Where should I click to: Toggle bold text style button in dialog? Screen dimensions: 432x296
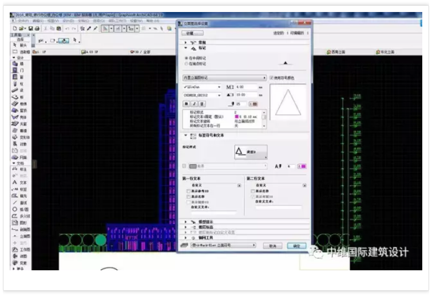click(186, 103)
